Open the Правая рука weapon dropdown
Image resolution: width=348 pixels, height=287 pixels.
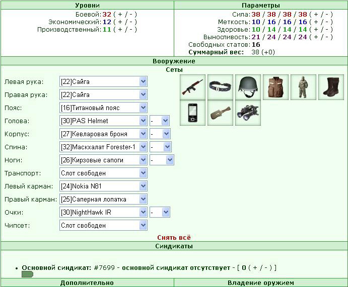coord(103,95)
